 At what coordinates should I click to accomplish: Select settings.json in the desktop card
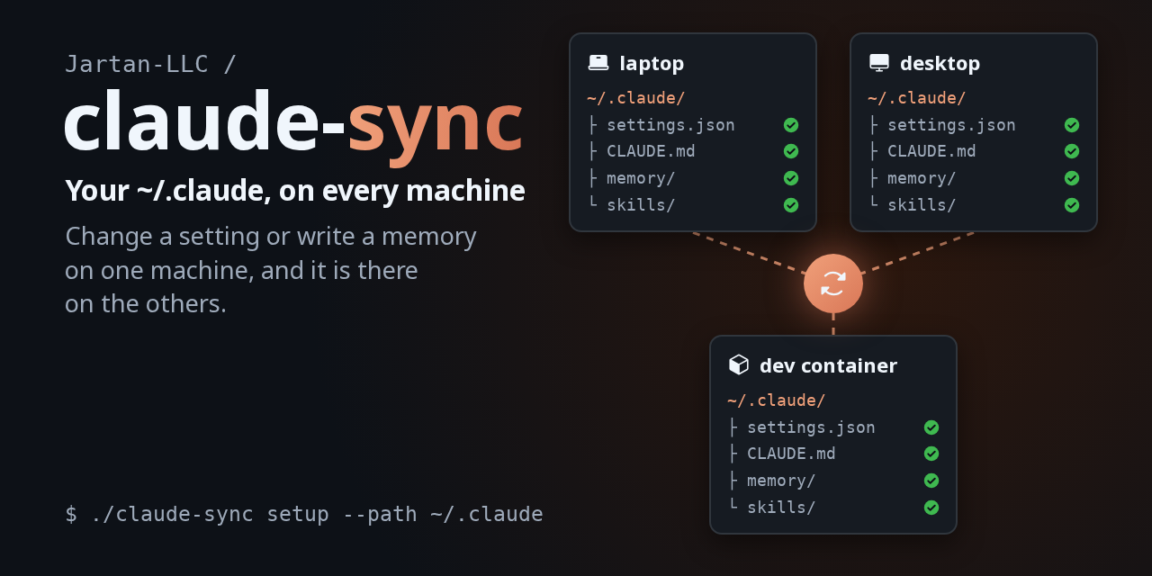click(951, 125)
